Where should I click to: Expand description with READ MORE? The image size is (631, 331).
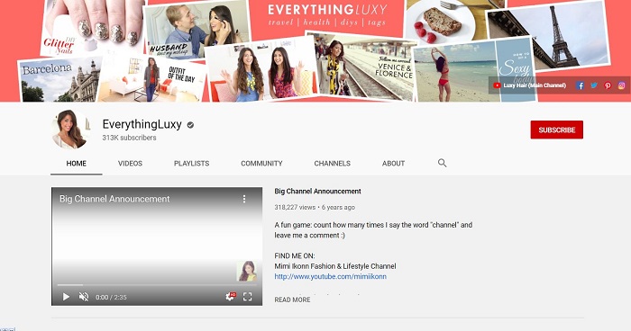pos(292,300)
